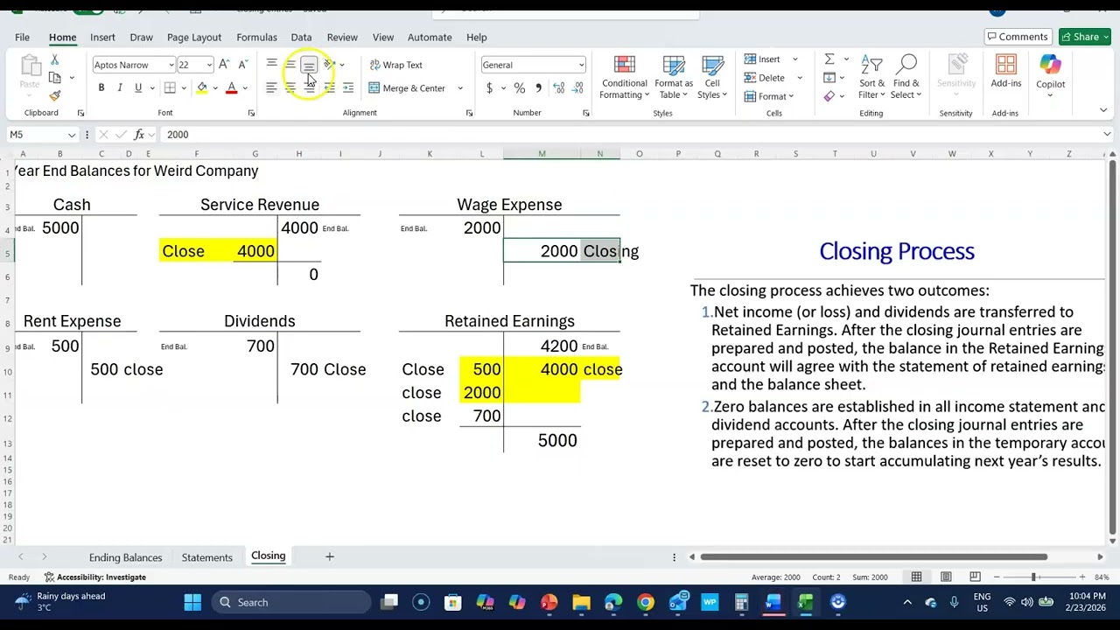Image resolution: width=1120 pixels, height=630 pixels.
Task: Collapse the ribbon with the chevron
Action: click(1103, 110)
